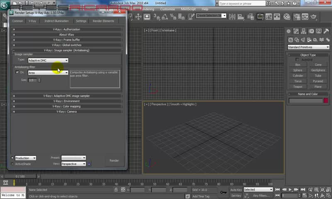Image resolution: width=332 pixels, height=199 pixels.
Task: Click the Cylinder object button
Action: pos(298,76)
